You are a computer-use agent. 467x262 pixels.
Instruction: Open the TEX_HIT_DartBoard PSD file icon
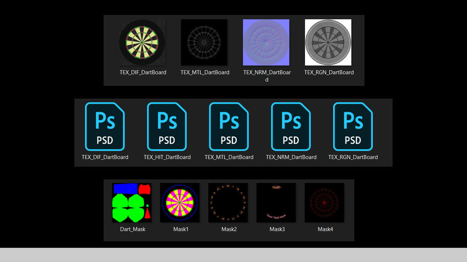(167, 127)
